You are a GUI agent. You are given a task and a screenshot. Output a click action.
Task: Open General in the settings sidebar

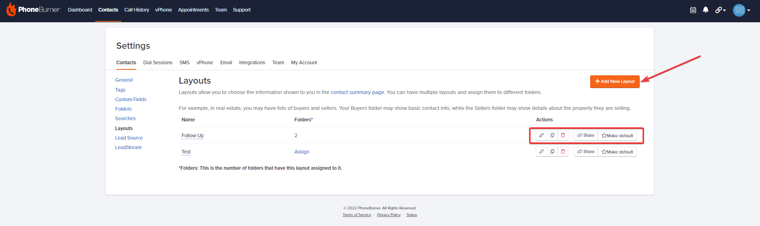124,80
